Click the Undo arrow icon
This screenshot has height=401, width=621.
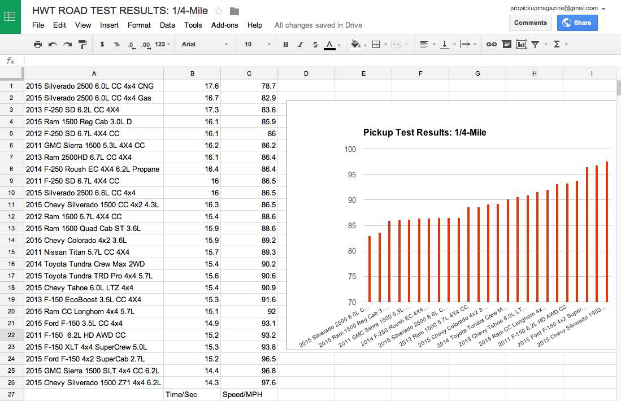click(53, 44)
